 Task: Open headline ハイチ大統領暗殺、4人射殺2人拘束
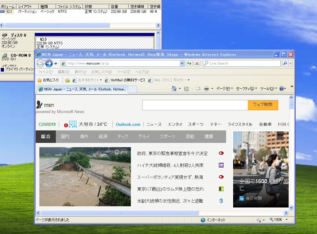tap(170, 165)
